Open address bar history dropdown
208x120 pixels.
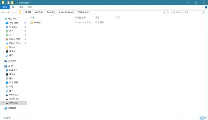(164, 12)
